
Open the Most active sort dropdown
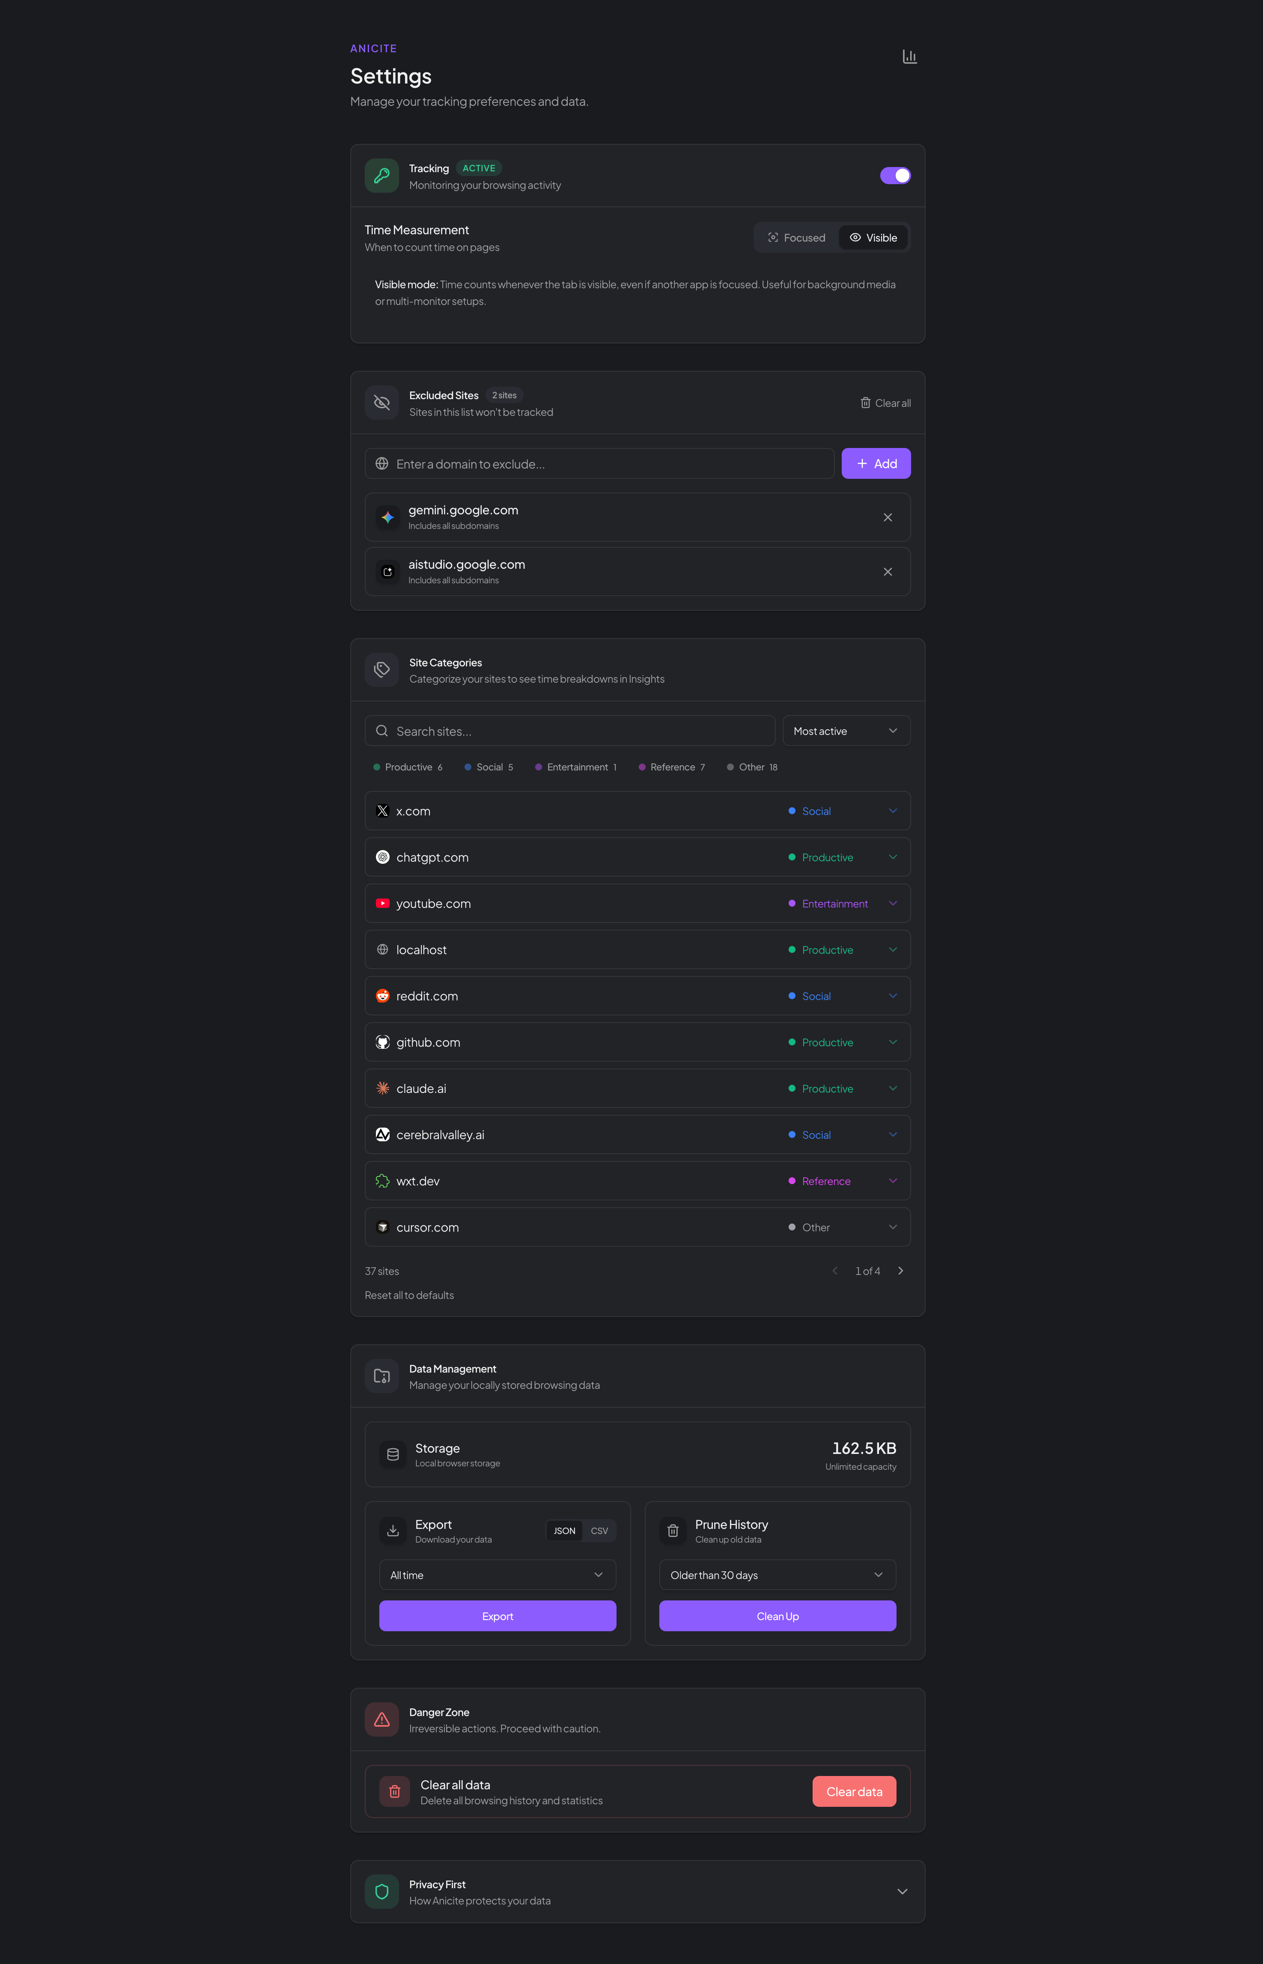846,731
